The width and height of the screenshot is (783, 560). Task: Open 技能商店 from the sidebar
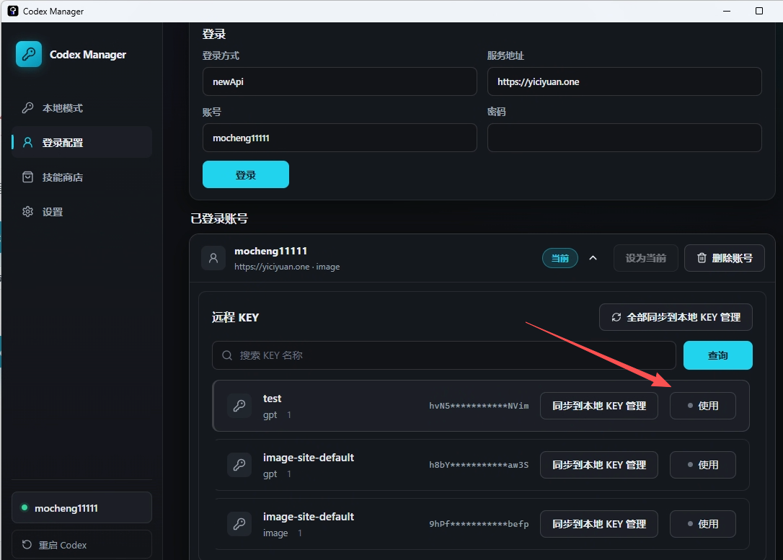pos(81,177)
